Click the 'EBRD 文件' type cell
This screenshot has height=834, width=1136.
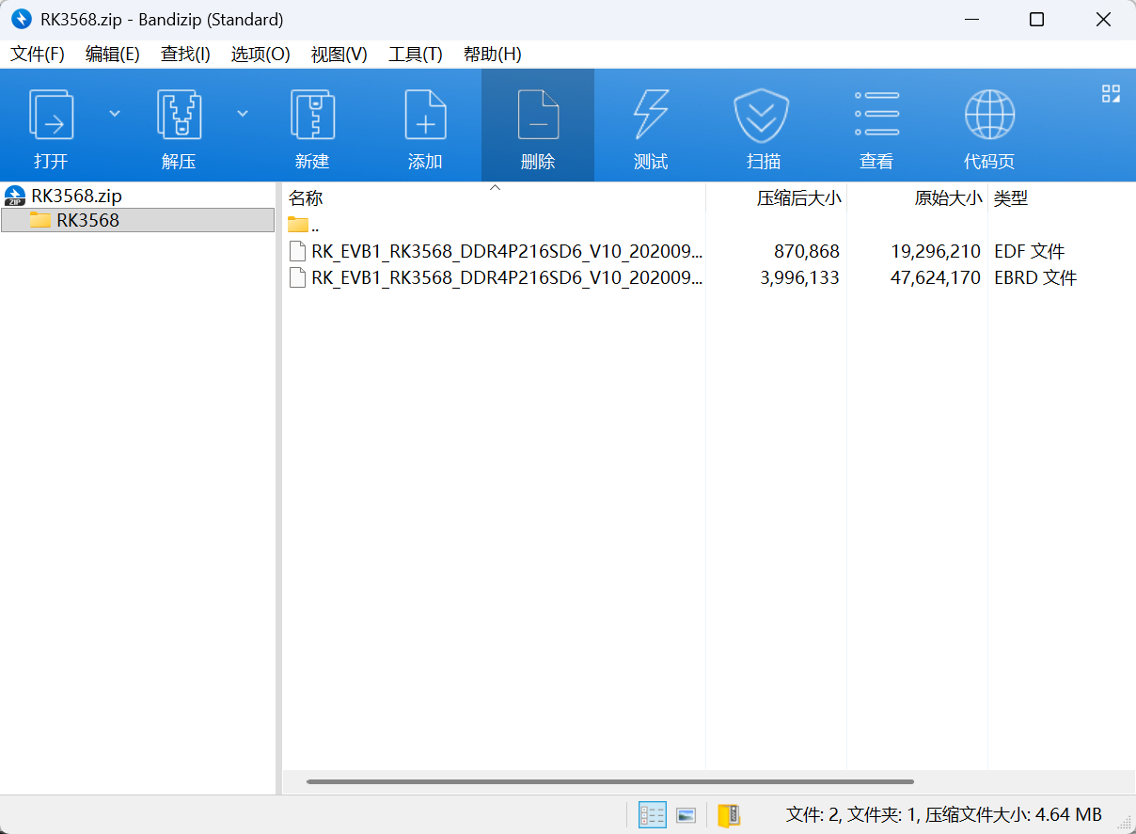[1035, 277]
